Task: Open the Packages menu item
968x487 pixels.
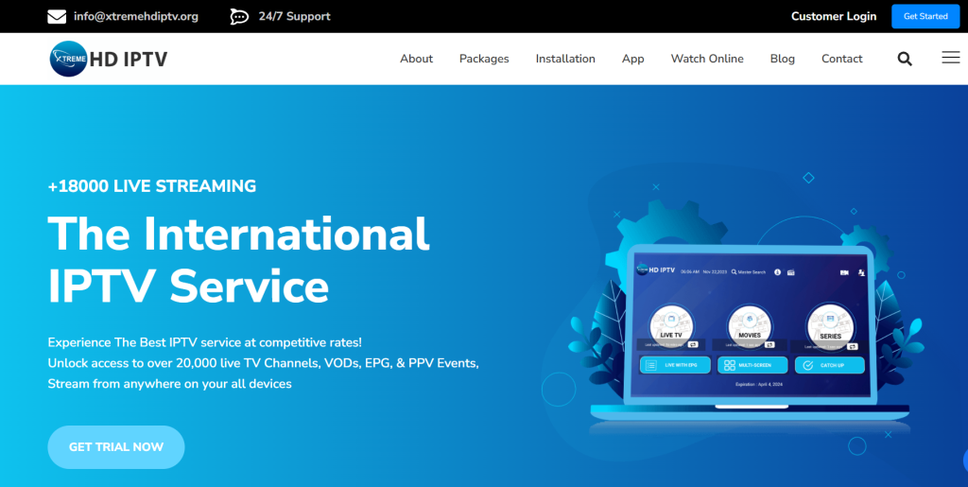Action: pos(484,59)
